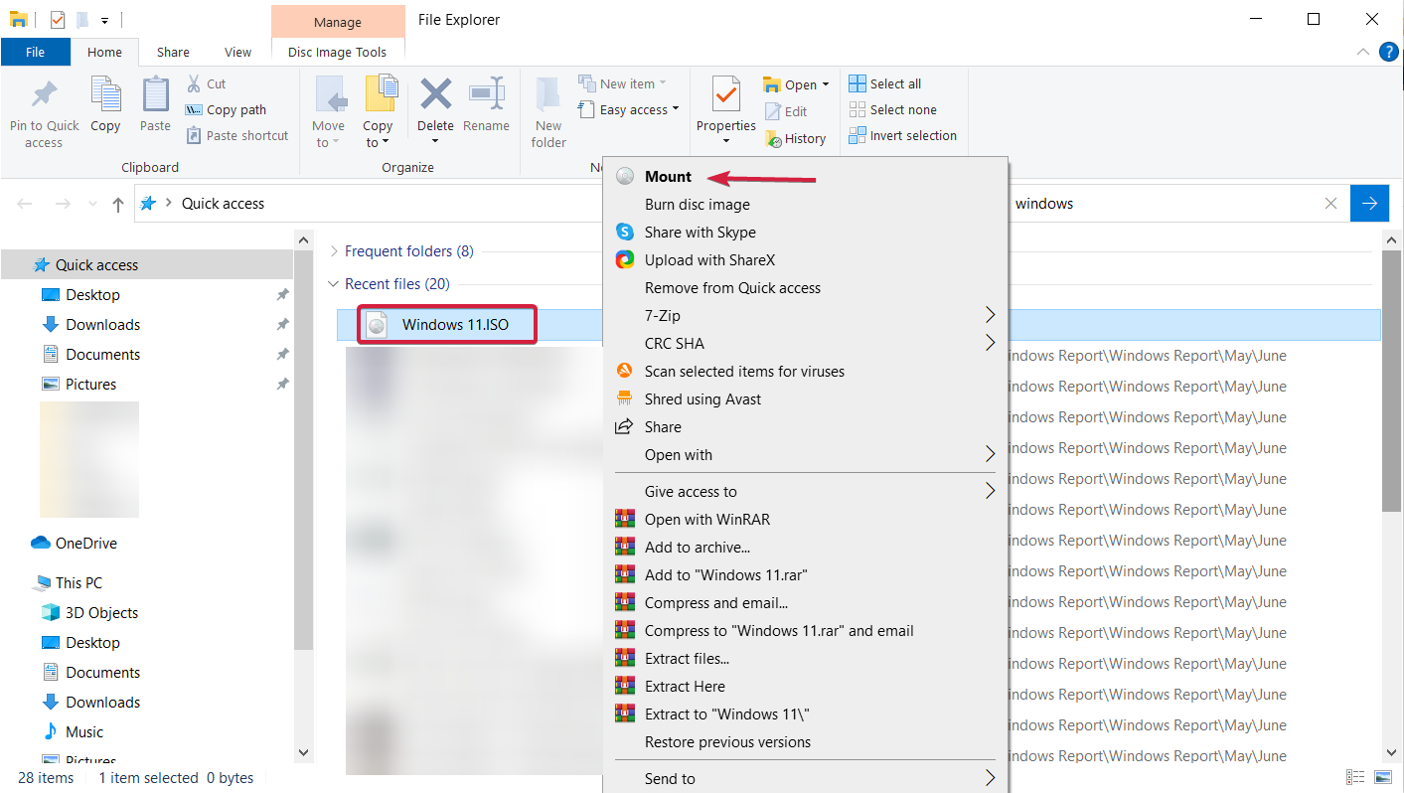Open the Disc Image Tools tab
Screen dimensions: 1404x793
click(x=337, y=53)
